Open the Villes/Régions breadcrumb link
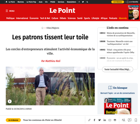Screen dimensions: 140x124 [x=53, y=28]
